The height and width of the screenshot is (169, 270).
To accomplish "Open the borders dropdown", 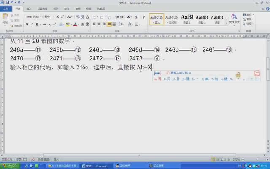I will coord(138,24).
